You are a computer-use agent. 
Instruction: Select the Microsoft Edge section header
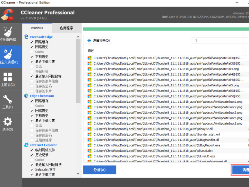[x=41, y=37]
